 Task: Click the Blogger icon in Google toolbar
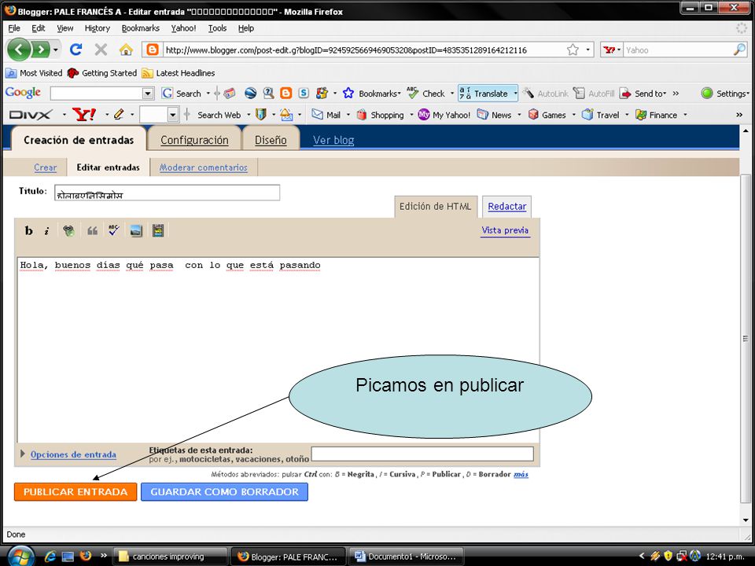pos(286,94)
